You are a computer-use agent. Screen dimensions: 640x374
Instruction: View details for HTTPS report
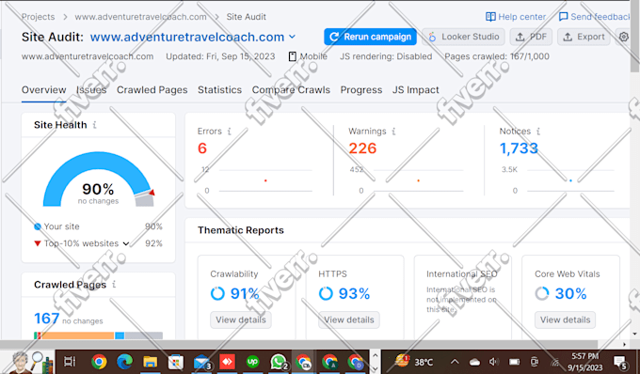(x=349, y=319)
